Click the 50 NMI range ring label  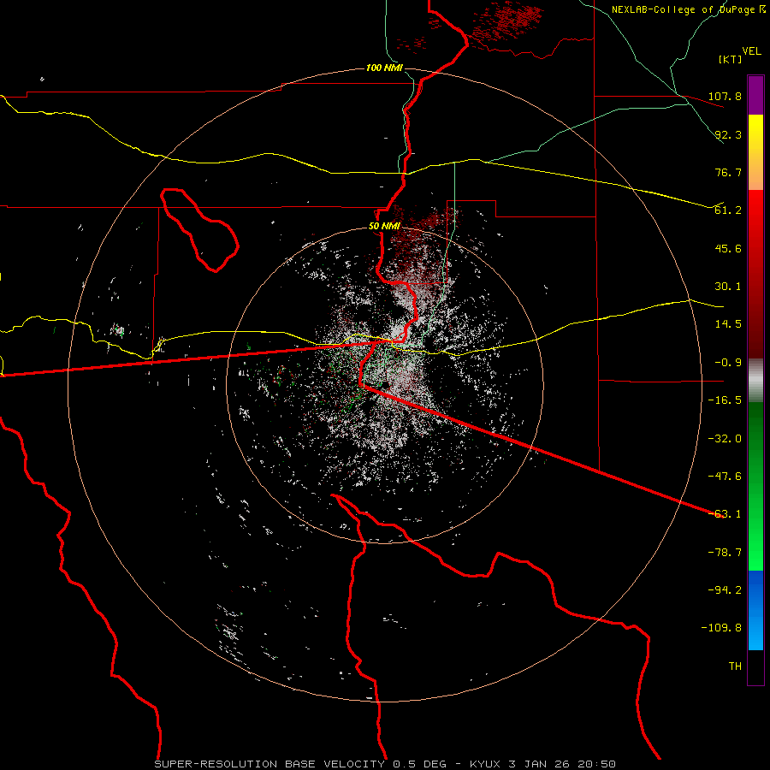point(384,227)
